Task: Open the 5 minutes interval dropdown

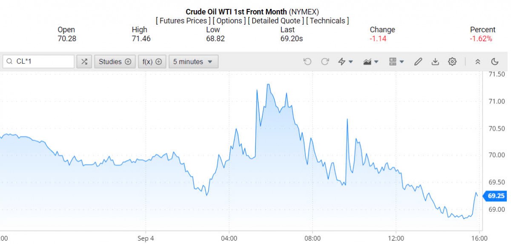Action: [x=193, y=62]
